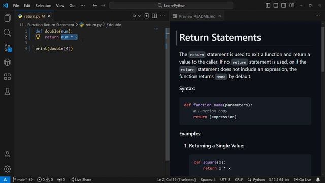The height and width of the screenshot is (183, 325).
Task: Open the Selection menu
Action: click(43, 6)
